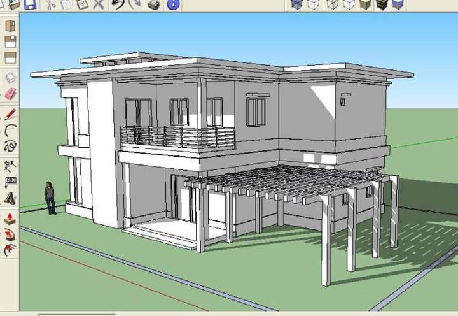Image resolution: width=458 pixels, height=316 pixels.
Task: Select the Push/Pull tool
Action: [x=10, y=219]
